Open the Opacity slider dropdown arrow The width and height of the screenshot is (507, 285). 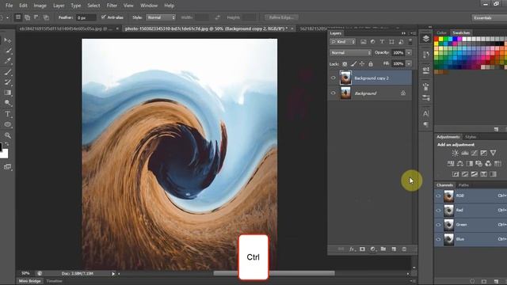(409, 53)
